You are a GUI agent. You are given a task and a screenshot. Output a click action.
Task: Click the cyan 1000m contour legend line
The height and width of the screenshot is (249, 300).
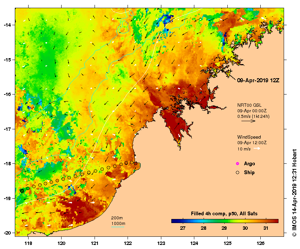pos(118,227)
